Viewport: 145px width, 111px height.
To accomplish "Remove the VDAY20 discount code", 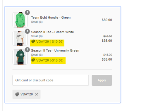I will coord(37,94).
